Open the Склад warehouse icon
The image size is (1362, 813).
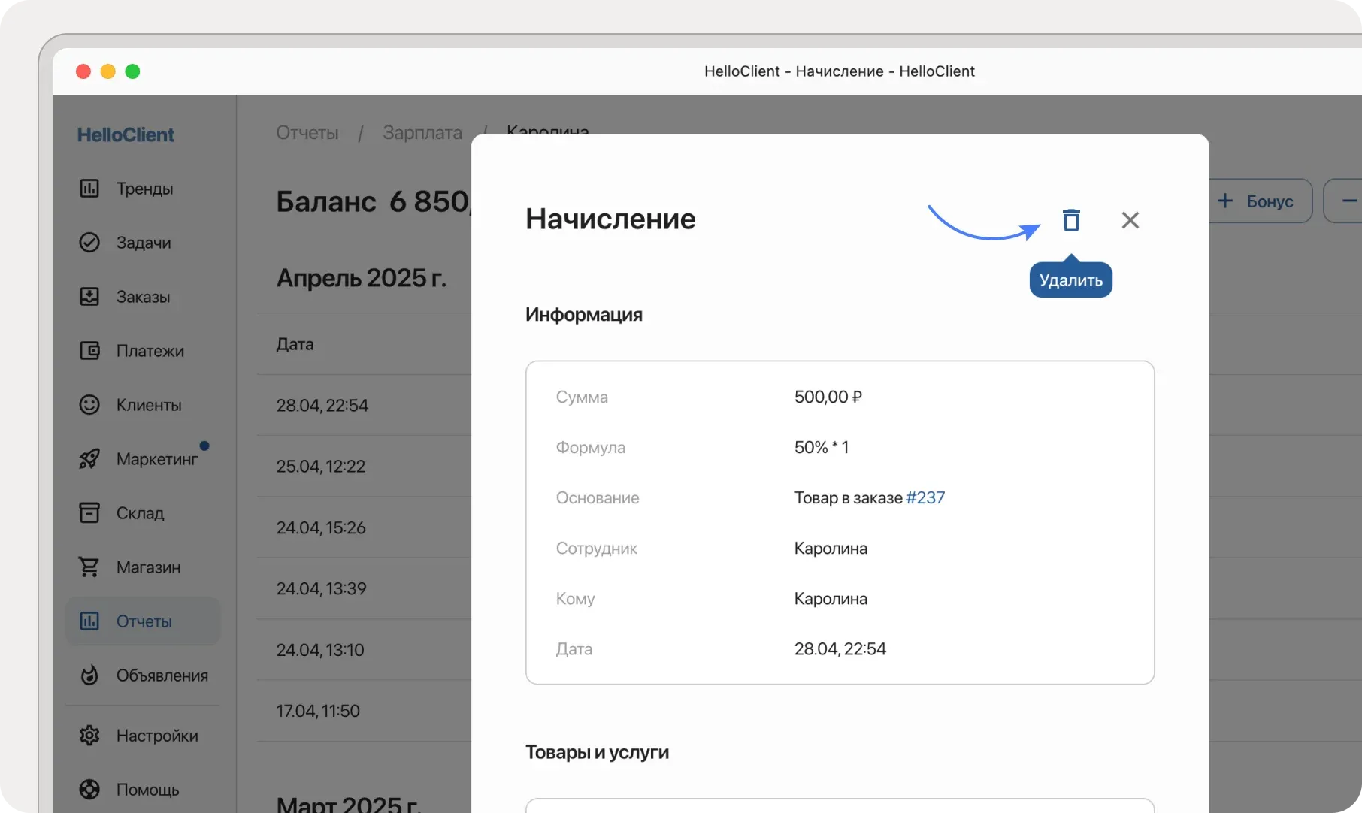point(89,512)
